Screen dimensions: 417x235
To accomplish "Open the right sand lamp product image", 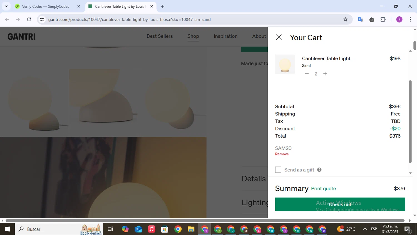I will click(172, 103).
